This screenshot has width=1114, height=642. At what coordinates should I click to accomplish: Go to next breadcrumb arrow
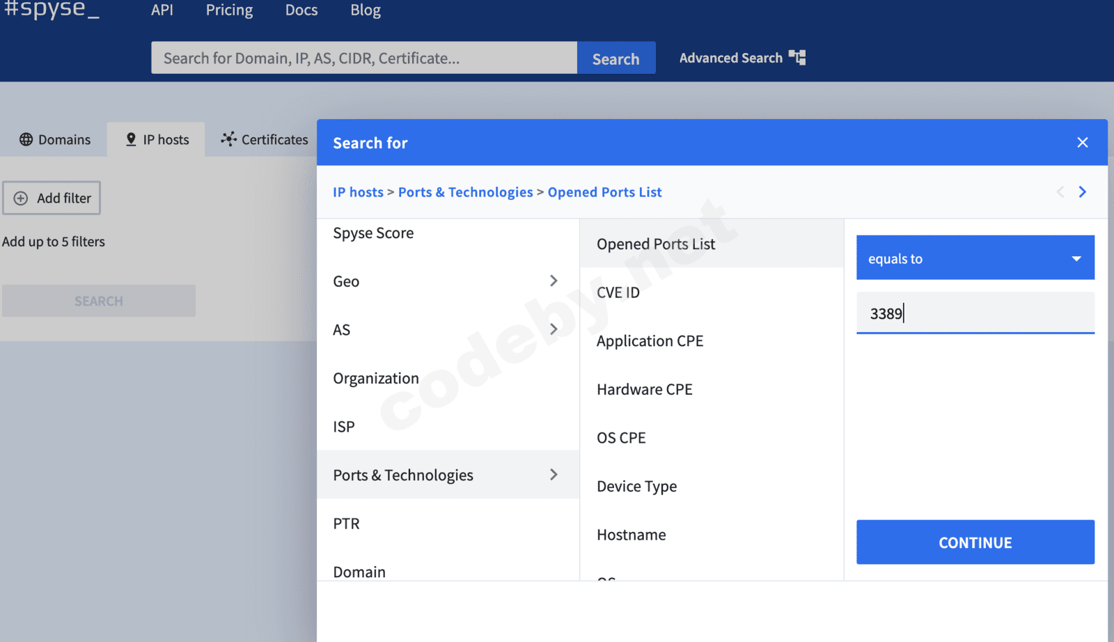[1083, 192]
